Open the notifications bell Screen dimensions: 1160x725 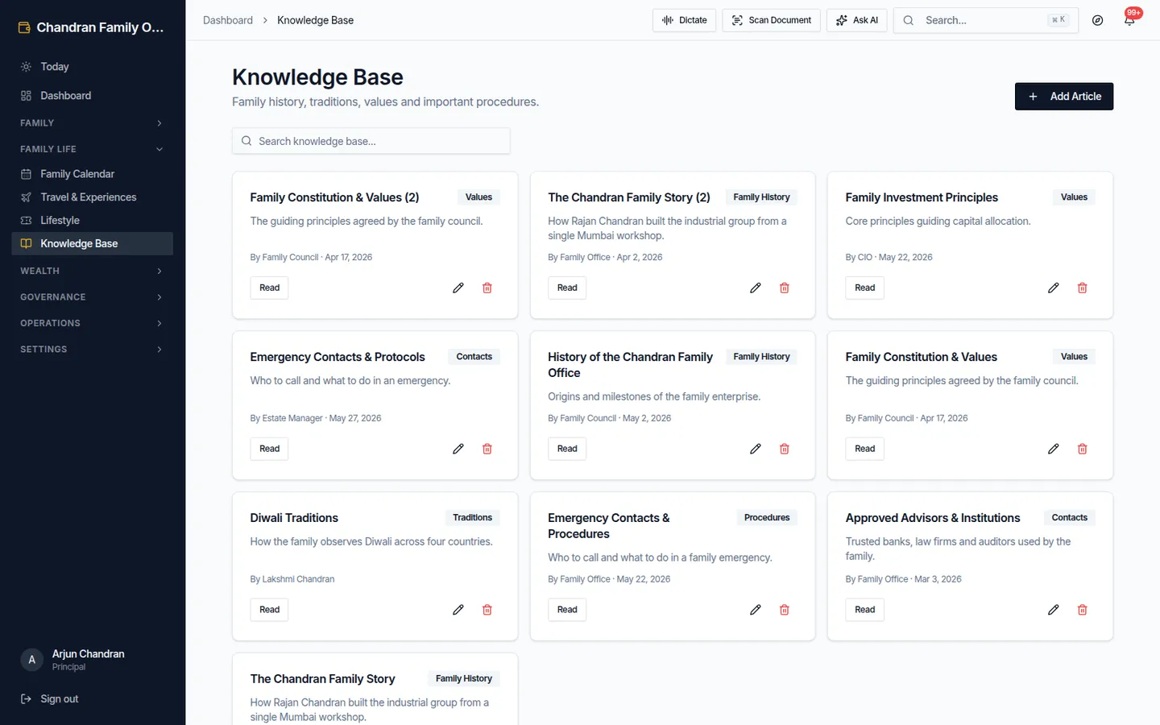pos(1129,20)
